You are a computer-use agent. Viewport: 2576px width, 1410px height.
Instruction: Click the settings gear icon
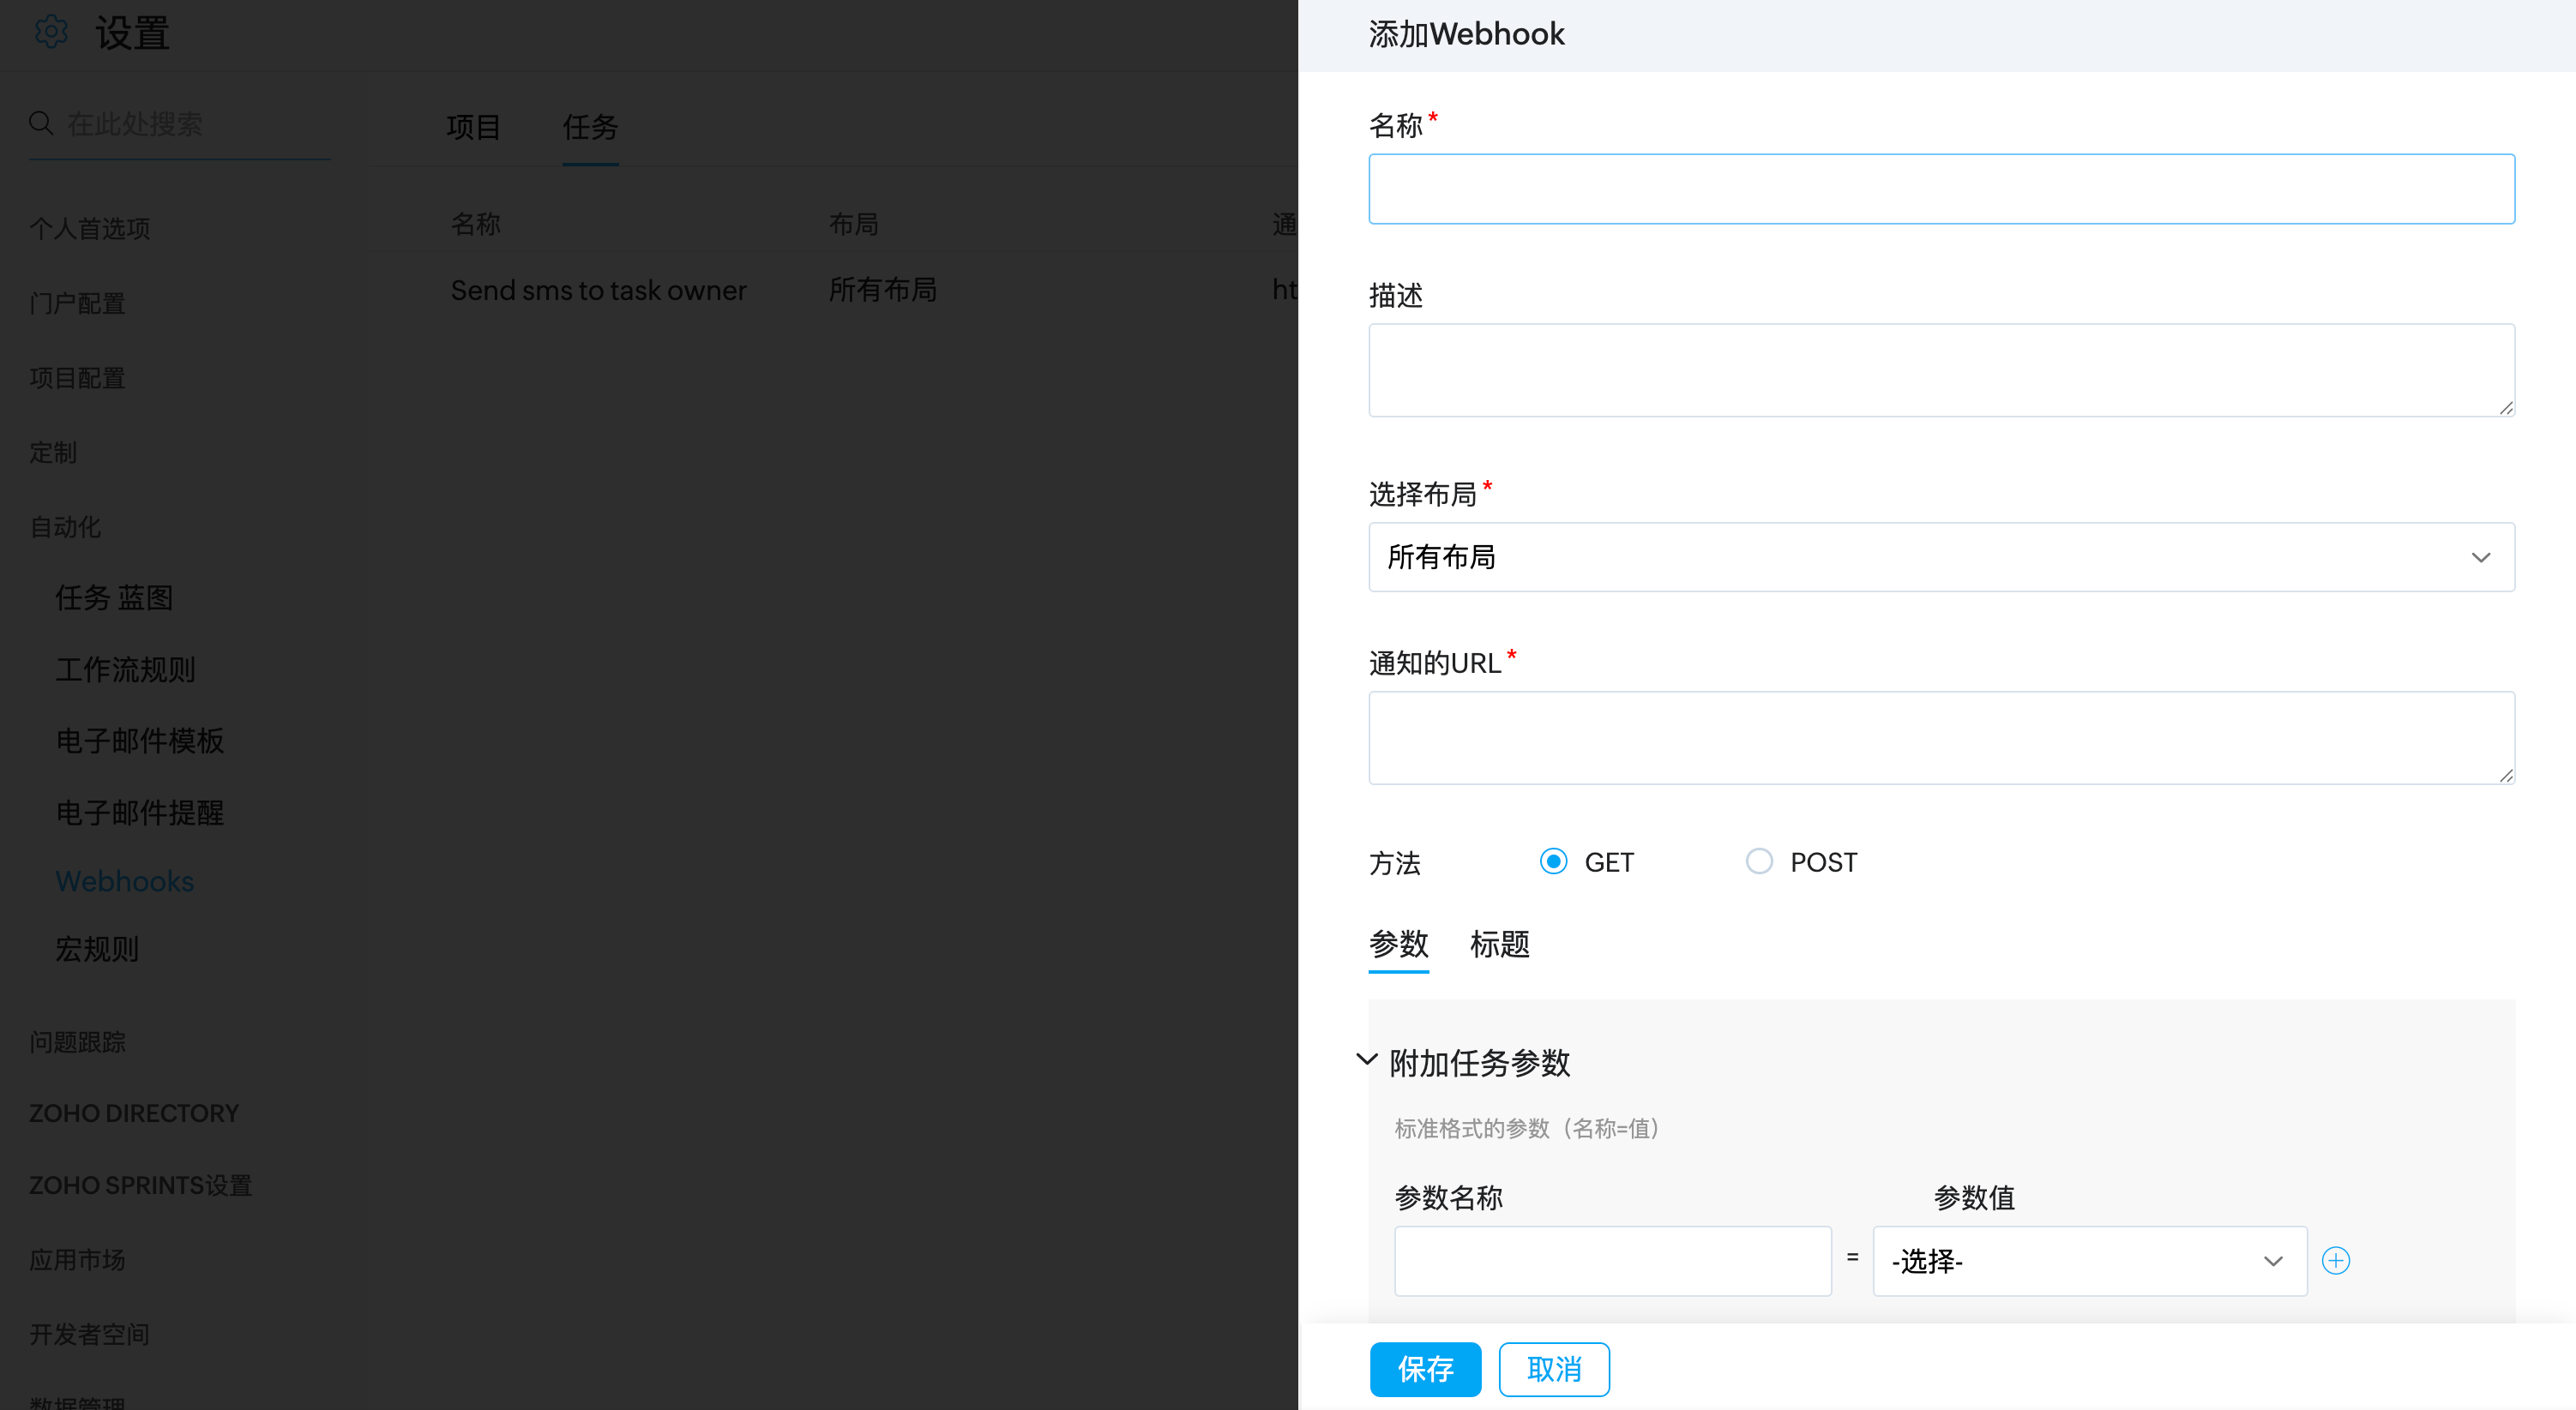click(51, 32)
